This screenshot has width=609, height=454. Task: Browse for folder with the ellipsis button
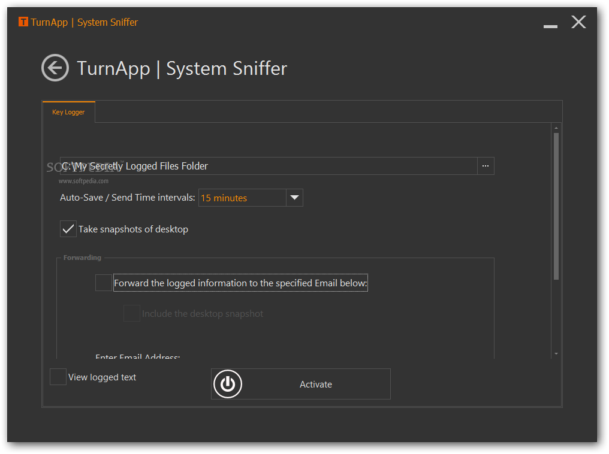pos(486,166)
